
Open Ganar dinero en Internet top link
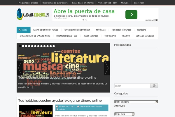point(83,3)
